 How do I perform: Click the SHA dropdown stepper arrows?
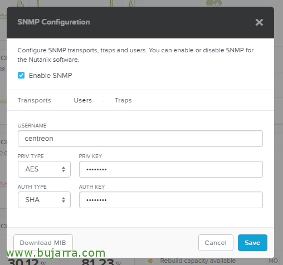[64, 200]
